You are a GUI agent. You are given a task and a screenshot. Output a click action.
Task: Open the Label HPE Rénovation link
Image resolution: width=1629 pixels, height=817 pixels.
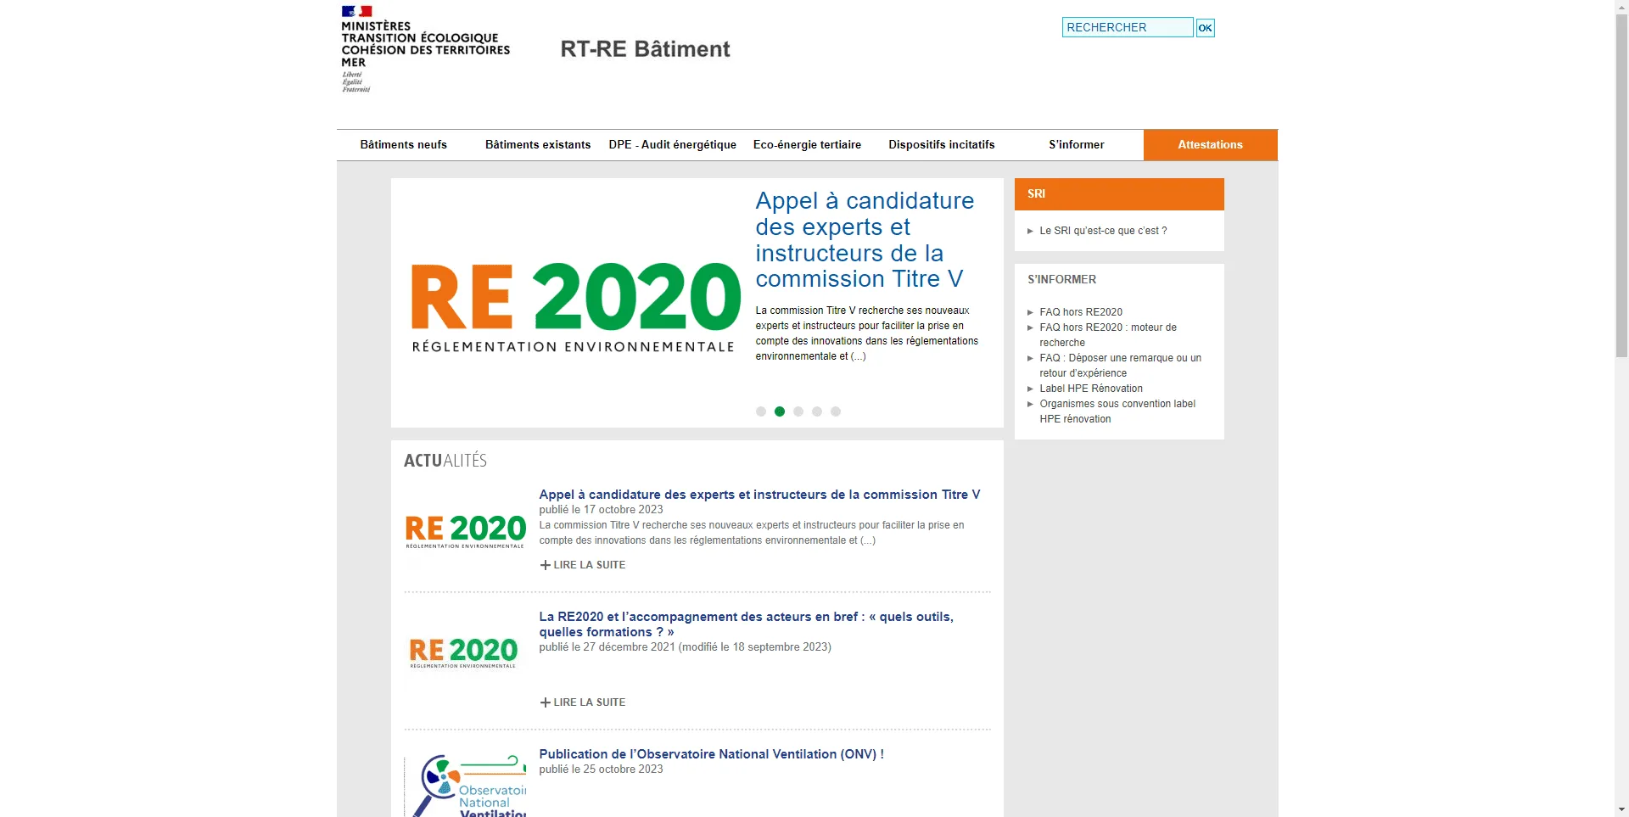(x=1091, y=389)
